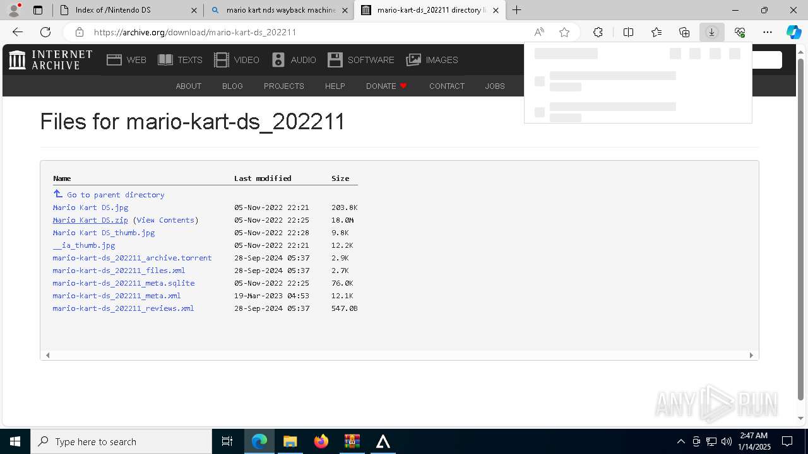
Task: Open the JOBS menu item
Action: (495, 86)
